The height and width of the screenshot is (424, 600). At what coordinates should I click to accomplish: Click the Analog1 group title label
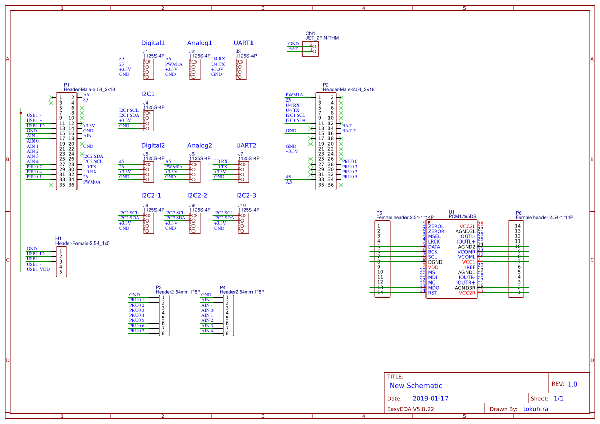click(199, 43)
